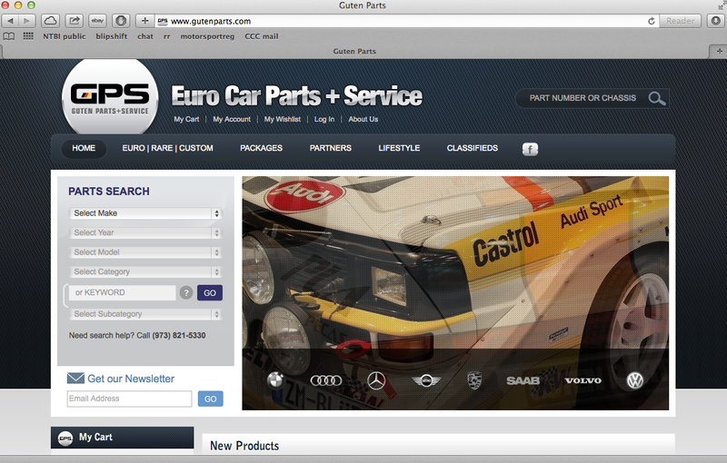Open the Select Category dropdown
727x463 pixels.
point(145,271)
